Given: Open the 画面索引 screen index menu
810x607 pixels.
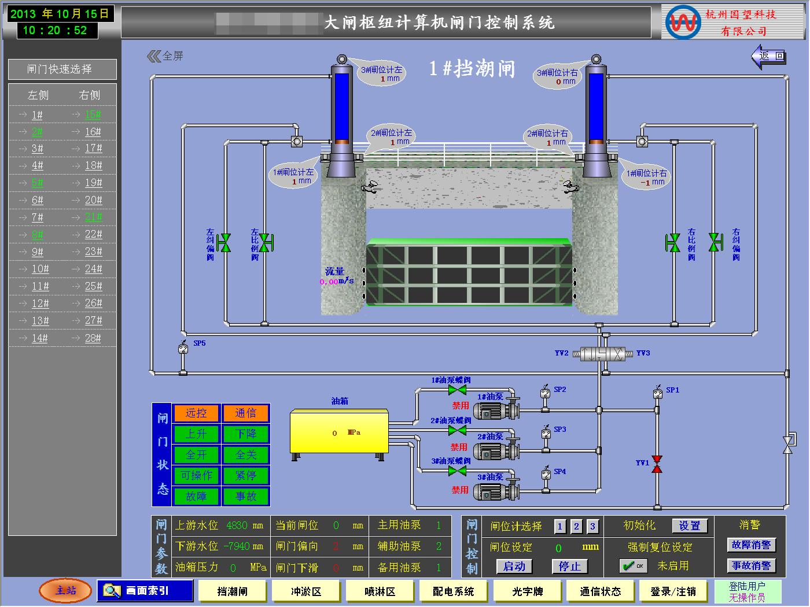Looking at the screenshot, I should pyautogui.click(x=145, y=591).
